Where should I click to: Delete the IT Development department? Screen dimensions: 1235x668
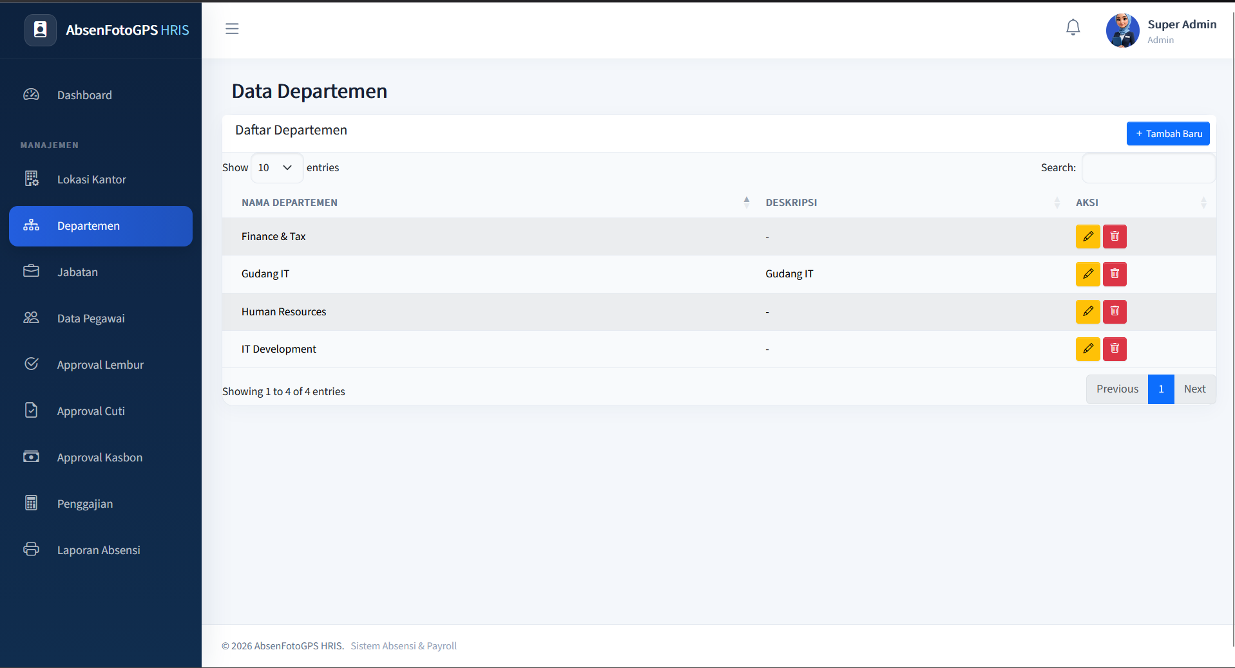(1115, 349)
